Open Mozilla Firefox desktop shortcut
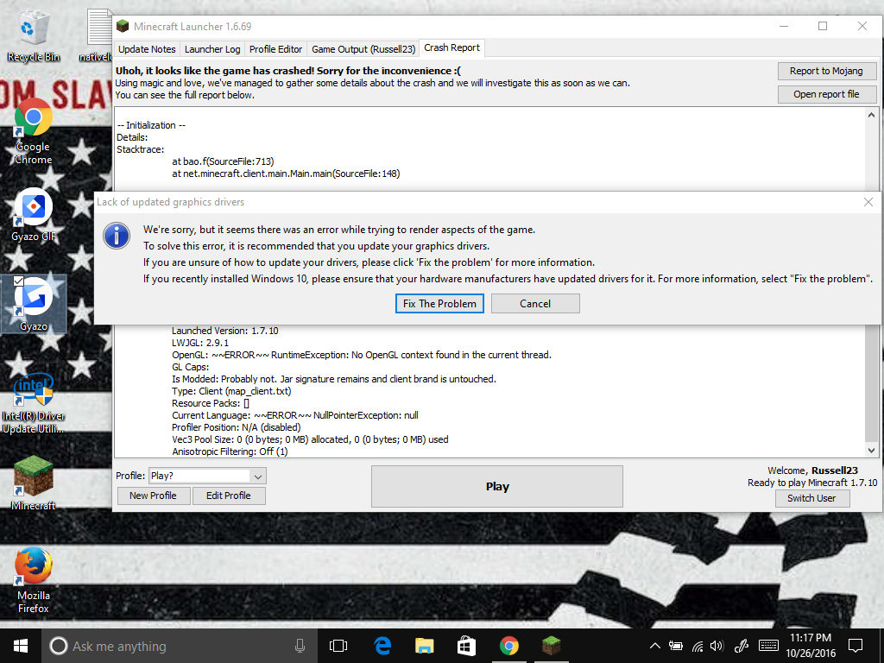Viewport: 884px width, 663px height. pos(34,580)
